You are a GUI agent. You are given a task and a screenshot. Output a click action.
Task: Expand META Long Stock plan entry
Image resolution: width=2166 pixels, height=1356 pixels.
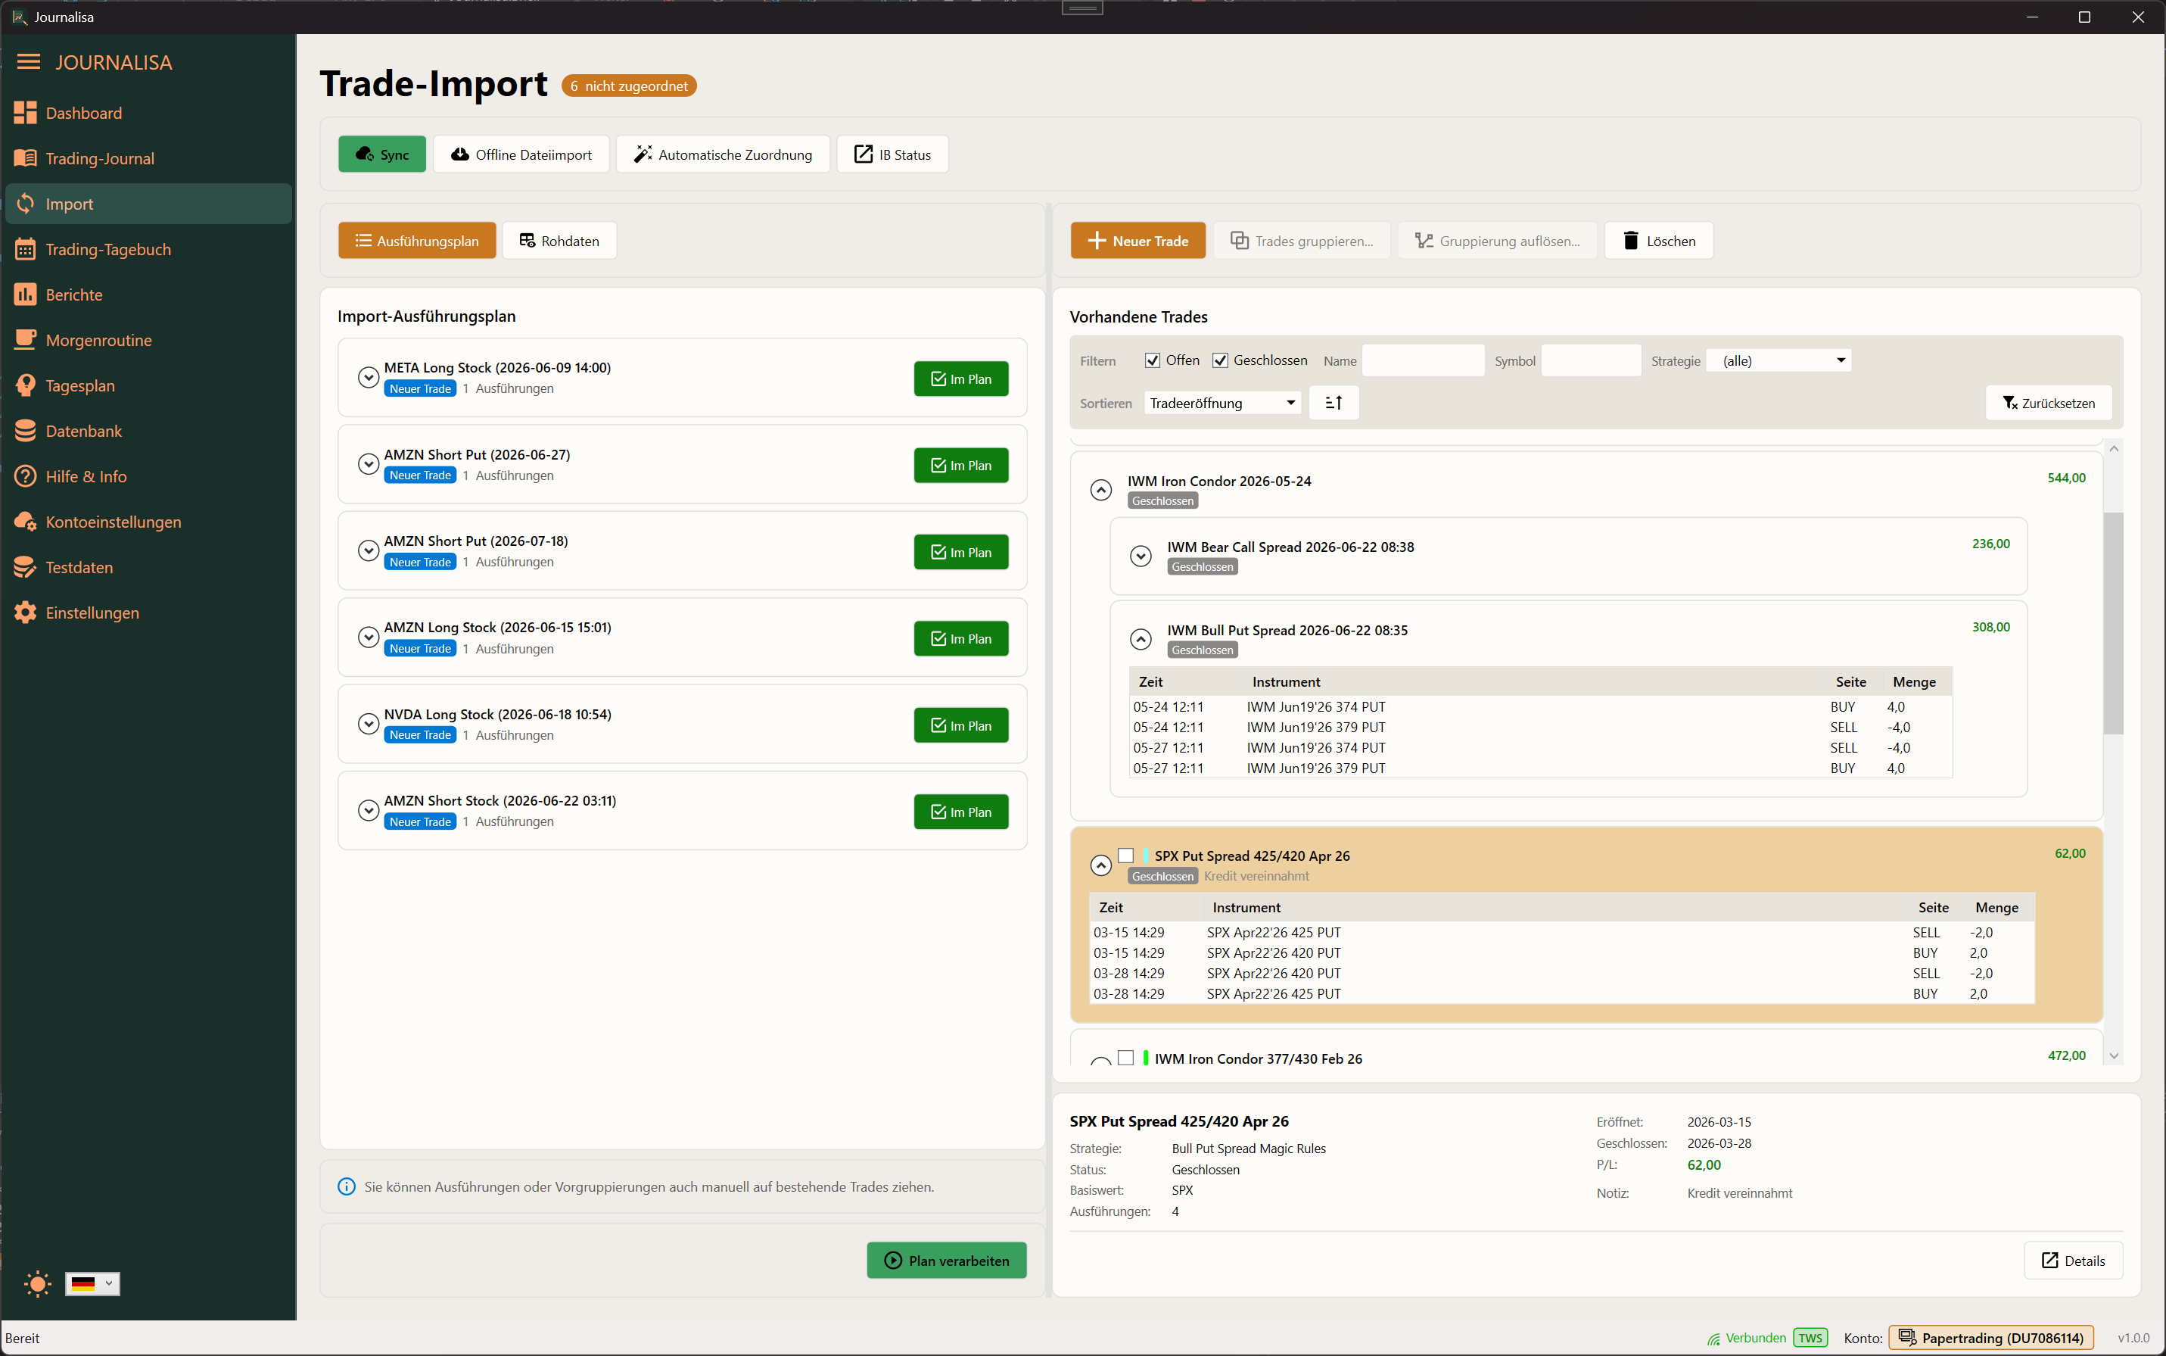[368, 378]
